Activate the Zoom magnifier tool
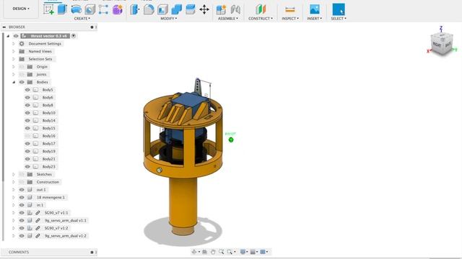This screenshot has width=462, height=259. point(221,252)
